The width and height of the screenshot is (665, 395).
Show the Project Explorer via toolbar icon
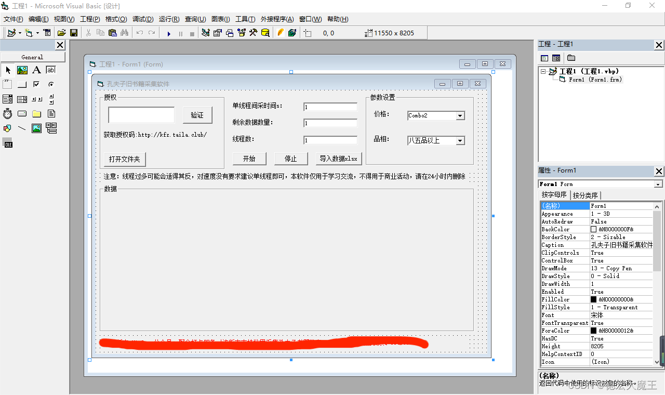click(206, 33)
